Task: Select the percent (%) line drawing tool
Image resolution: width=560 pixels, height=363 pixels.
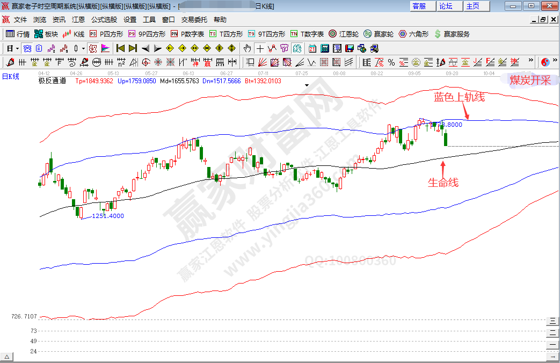Action: click(x=391, y=62)
